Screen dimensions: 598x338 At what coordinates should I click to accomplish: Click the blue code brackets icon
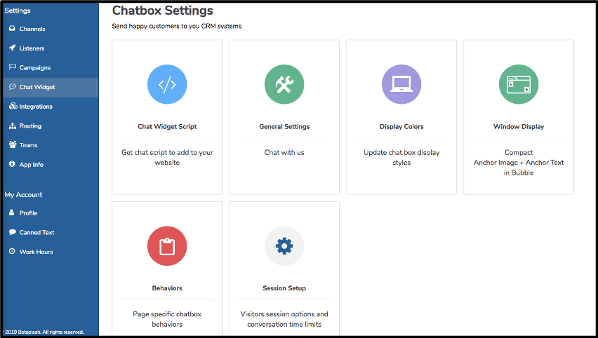[x=167, y=84]
